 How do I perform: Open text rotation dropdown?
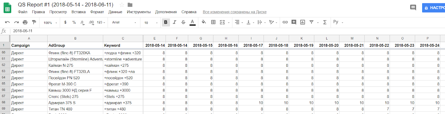273,22
